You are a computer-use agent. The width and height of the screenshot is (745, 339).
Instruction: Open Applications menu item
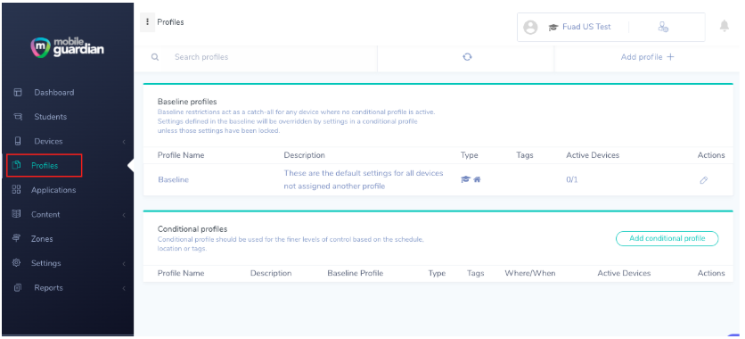click(x=53, y=190)
